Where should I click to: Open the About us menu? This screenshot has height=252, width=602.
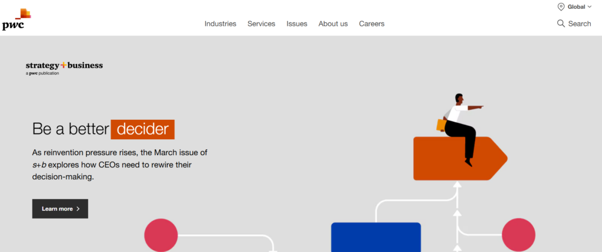click(333, 23)
